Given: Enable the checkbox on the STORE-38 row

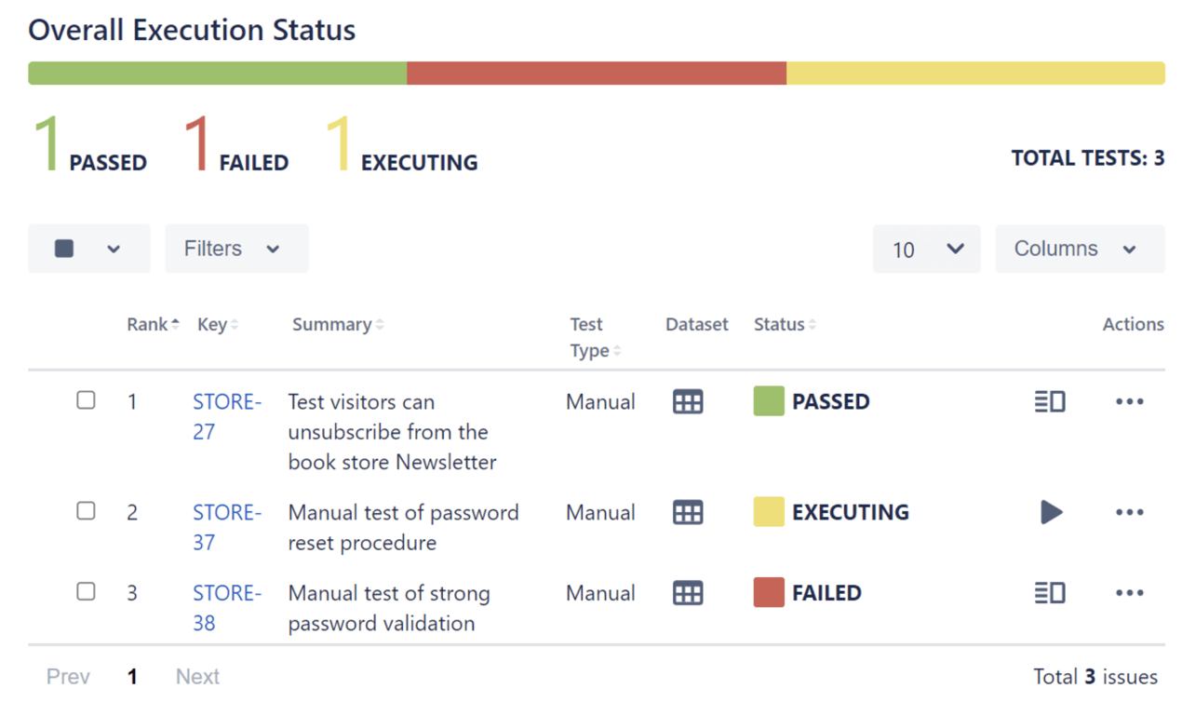Looking at the screenshot, I should 86,591.
